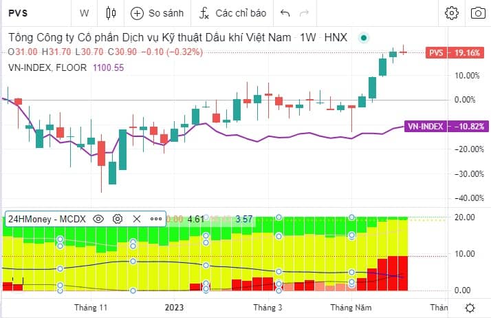491x318 pixels.
Task: Click the 20.00 MCDX scale label
Action: [x=465, y=217]
